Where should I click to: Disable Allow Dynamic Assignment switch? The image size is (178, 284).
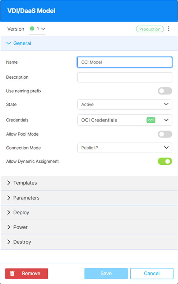click(x=165, y=161)
